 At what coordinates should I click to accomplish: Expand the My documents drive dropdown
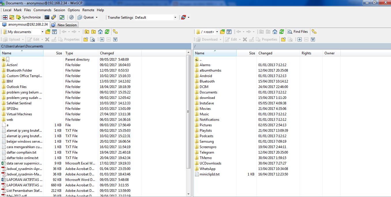point(42,32)
